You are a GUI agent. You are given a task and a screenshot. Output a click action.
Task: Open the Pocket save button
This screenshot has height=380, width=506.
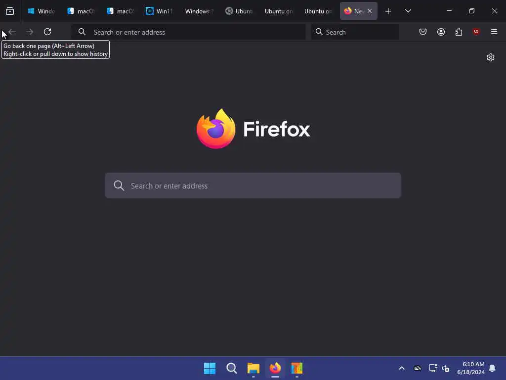click(423, 32)
